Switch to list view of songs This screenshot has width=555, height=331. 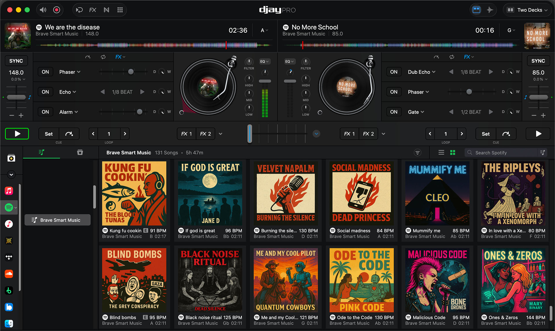441,153
